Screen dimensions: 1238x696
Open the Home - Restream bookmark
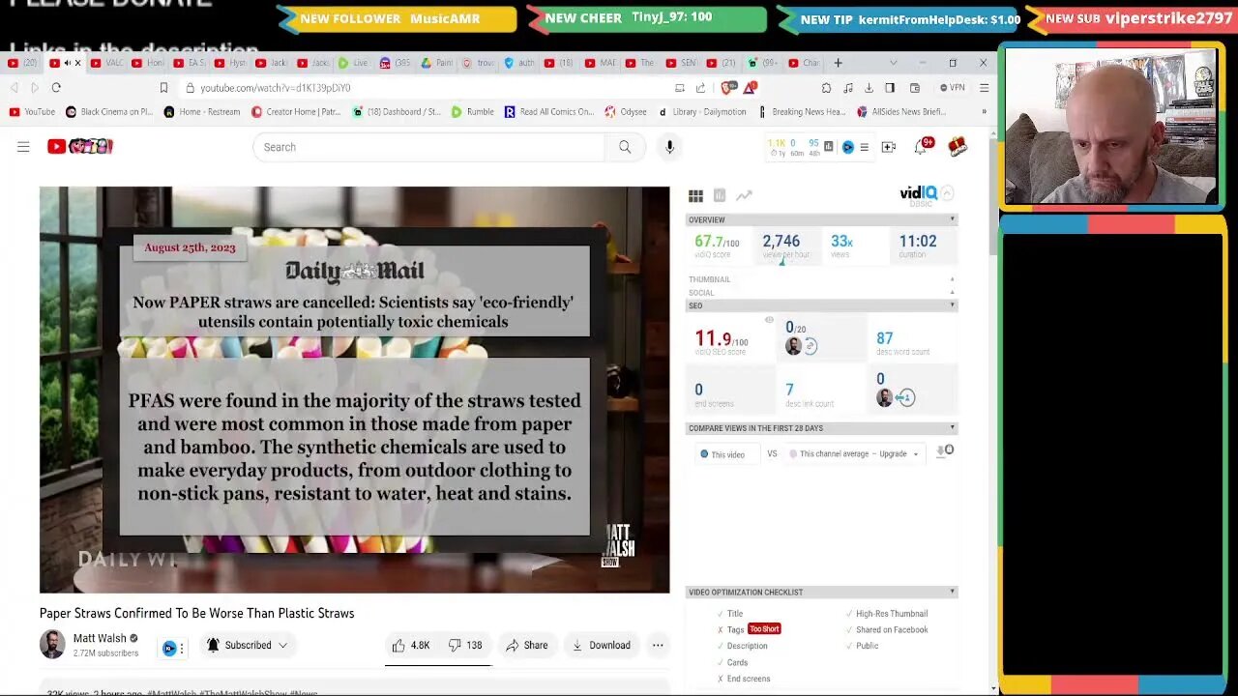click(x=201, y=112)
